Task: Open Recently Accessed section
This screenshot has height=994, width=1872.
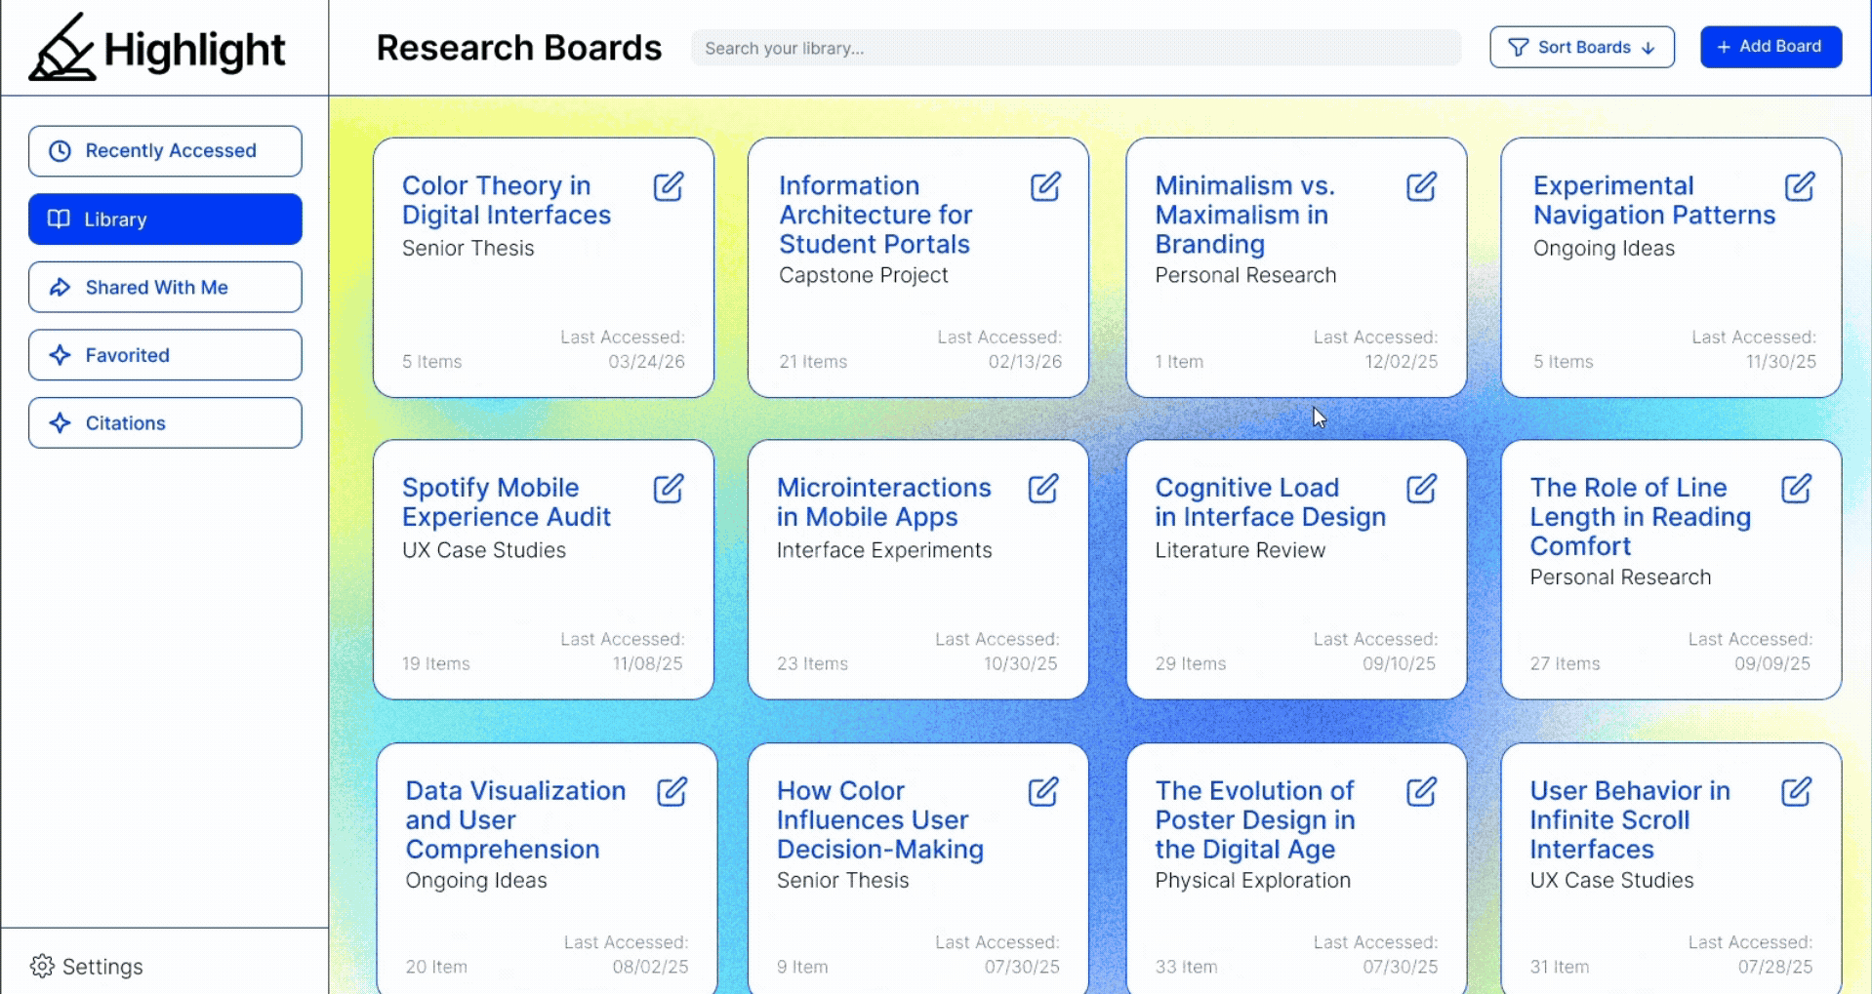Action: (x=165, y=151)
